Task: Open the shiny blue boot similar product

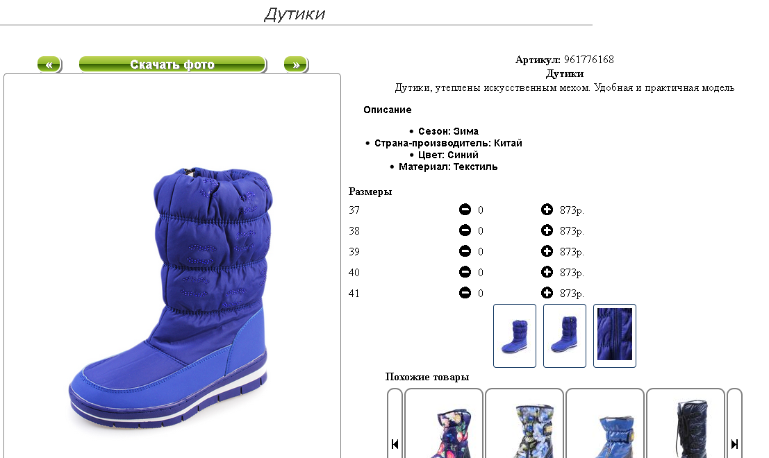Action: point(604,424)
